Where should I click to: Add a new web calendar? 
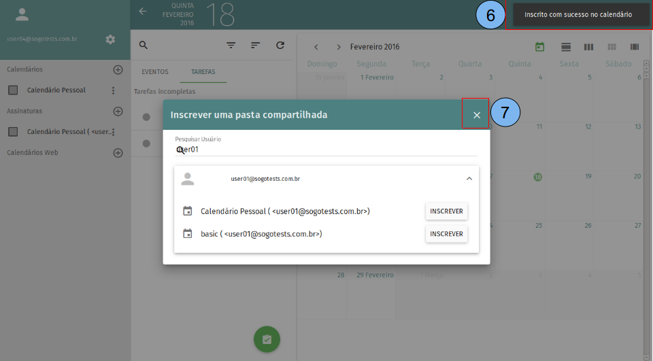pyautogui.click(x=118, y=153)
